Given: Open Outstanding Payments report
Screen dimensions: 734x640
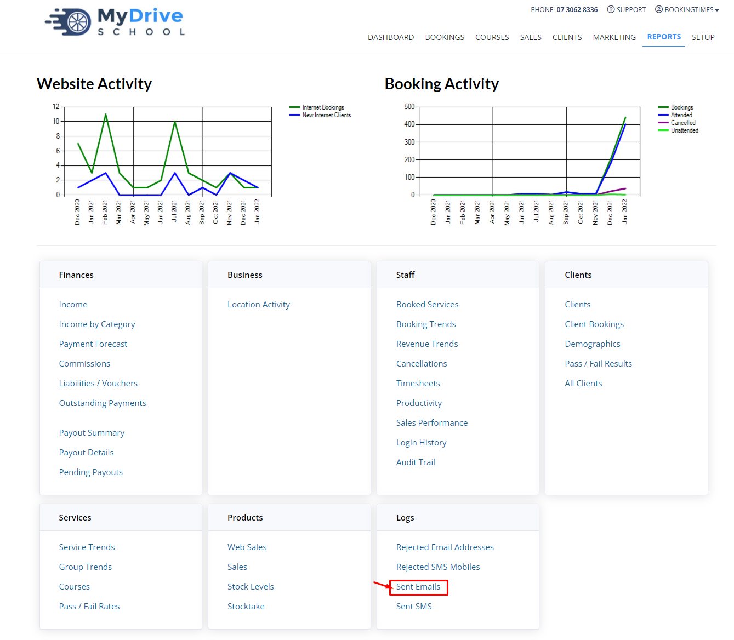Looking at the screenshot, I should [x=103, y=403].
